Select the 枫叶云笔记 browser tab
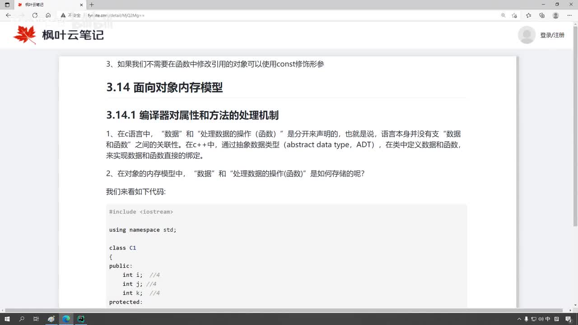This screenshot has height=325, width=578. 51,5
